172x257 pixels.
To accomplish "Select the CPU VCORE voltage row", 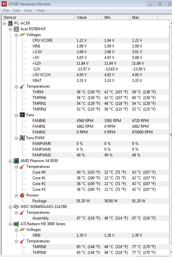I will (100, 40).
